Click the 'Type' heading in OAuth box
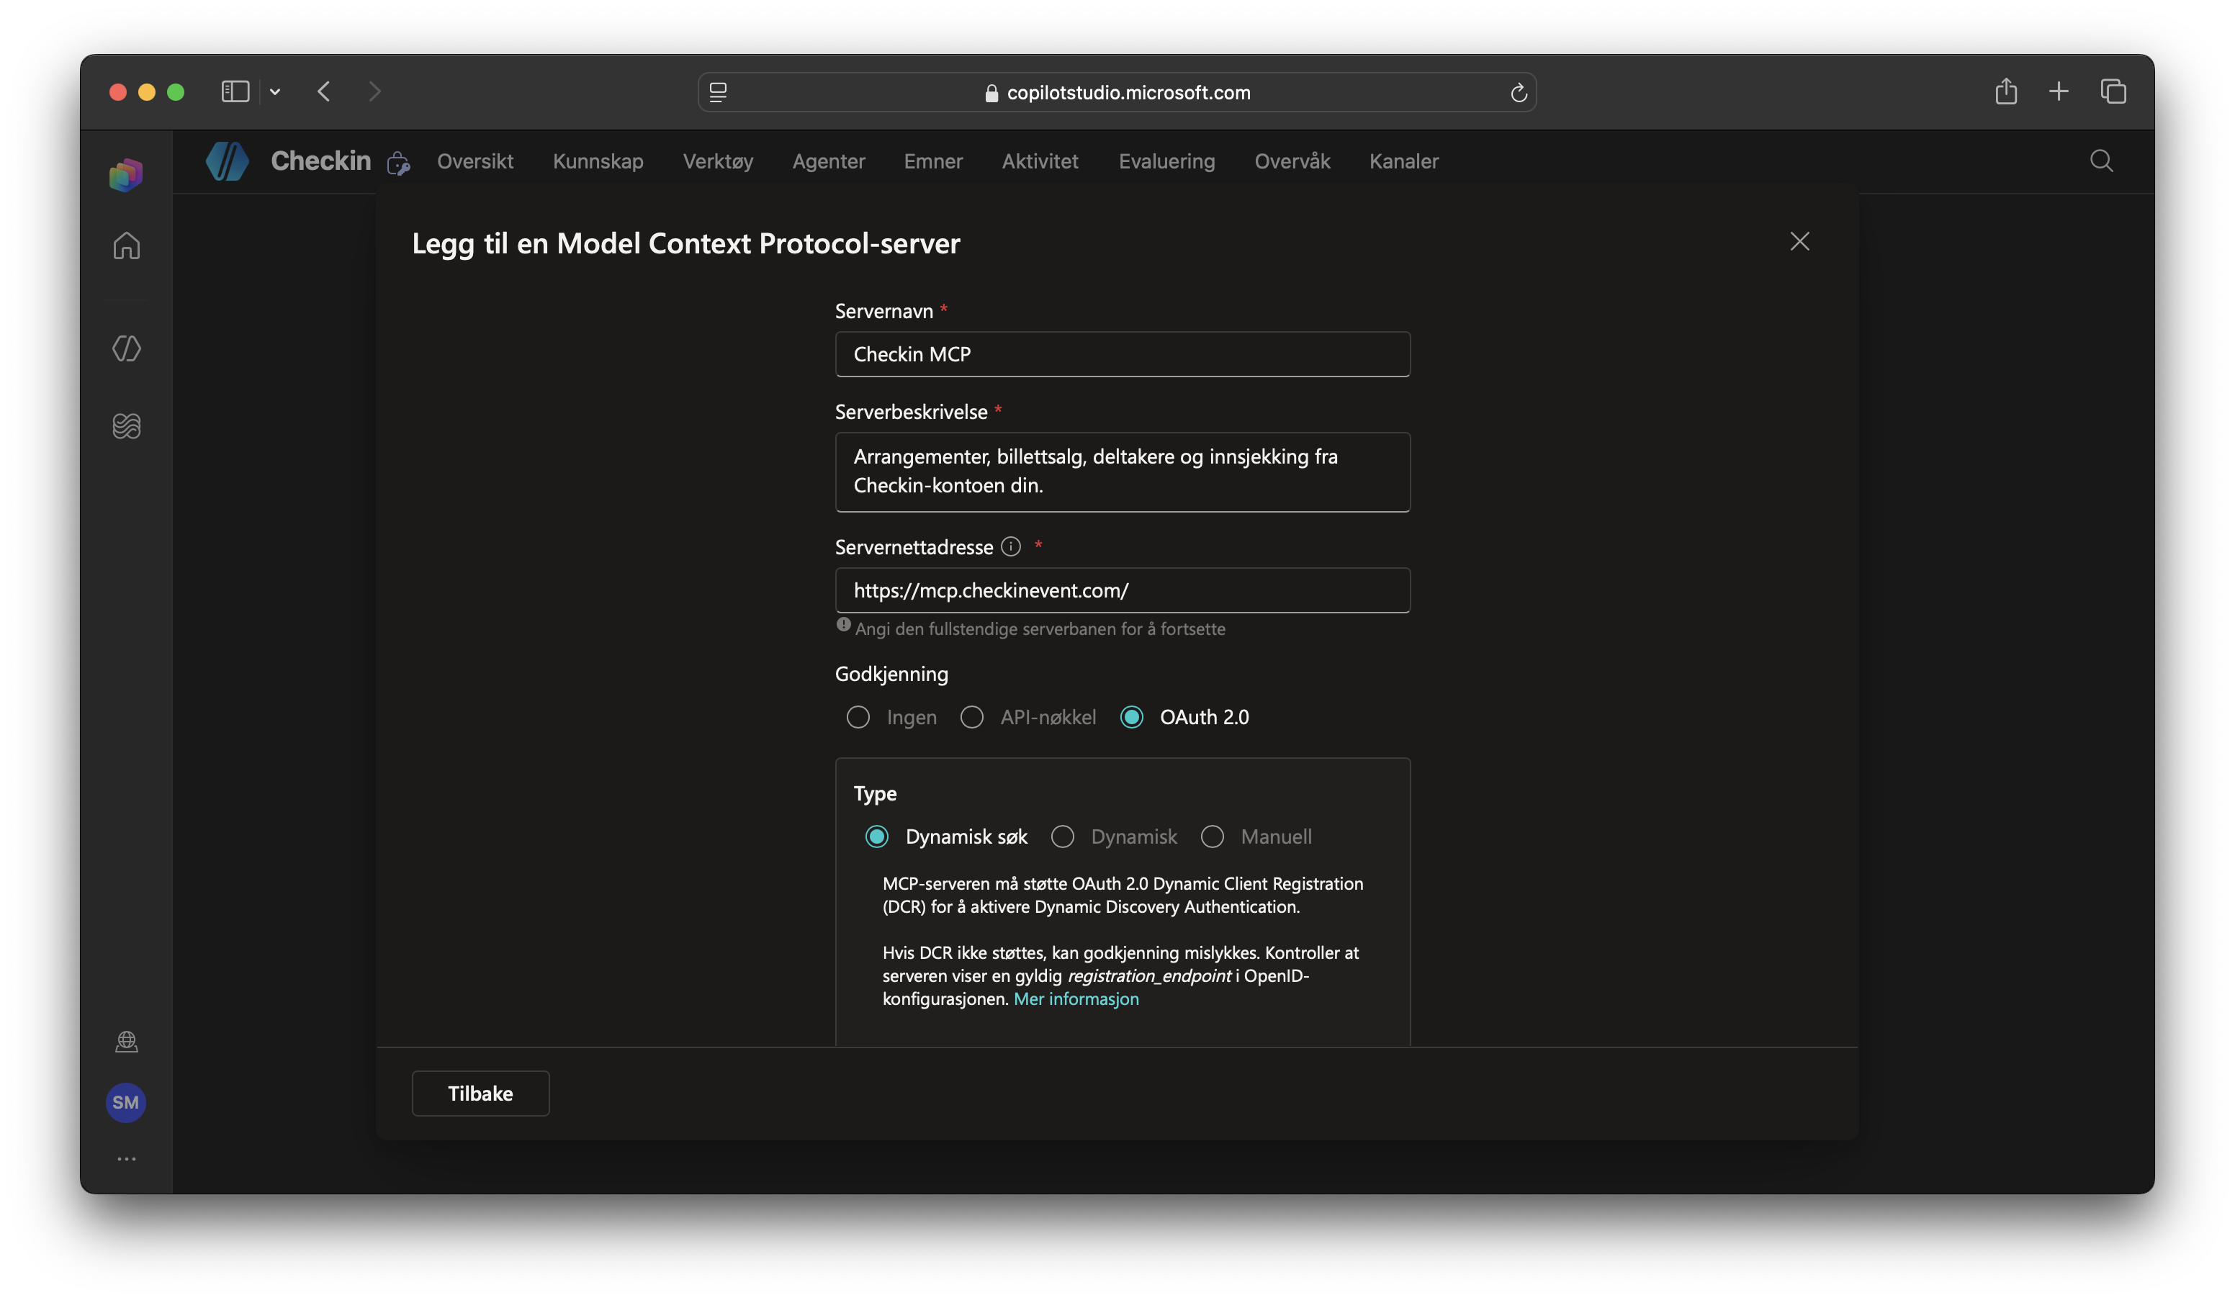The height and width of the screenshot is (1303, 2235). 876,794
